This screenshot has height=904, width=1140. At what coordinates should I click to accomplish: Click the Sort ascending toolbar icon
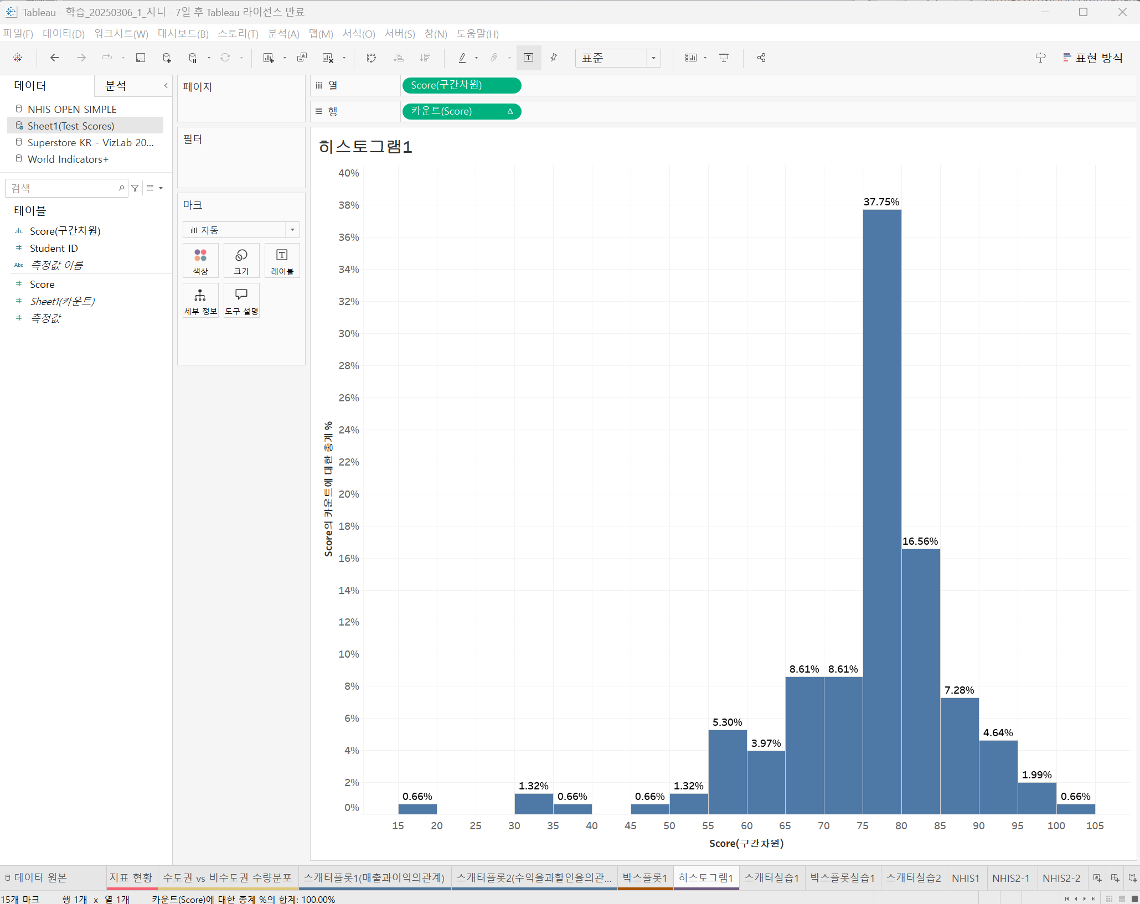pyautogui.click(x=398, y=58)
